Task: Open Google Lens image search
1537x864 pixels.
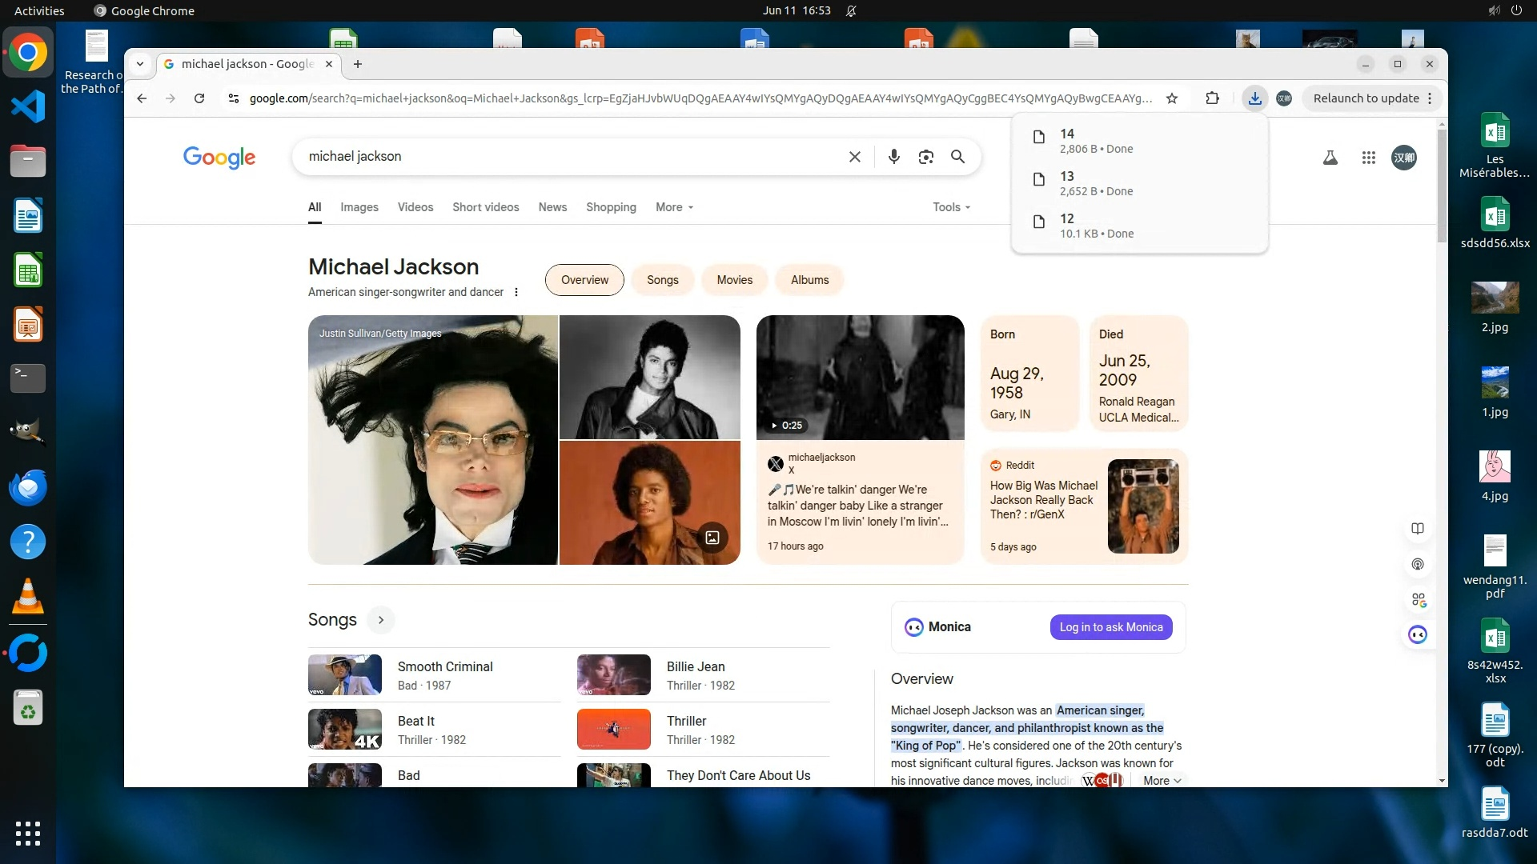Action: coord(925,157)
